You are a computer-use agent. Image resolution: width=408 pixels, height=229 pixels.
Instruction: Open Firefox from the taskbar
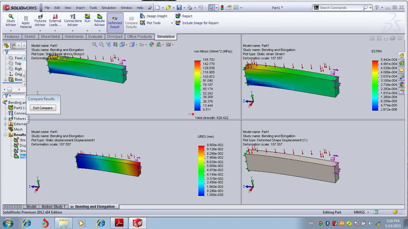pos(45,223)
